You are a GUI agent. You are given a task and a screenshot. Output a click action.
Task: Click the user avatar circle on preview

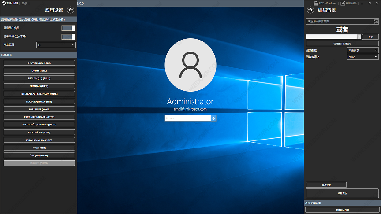coord(190,65)
